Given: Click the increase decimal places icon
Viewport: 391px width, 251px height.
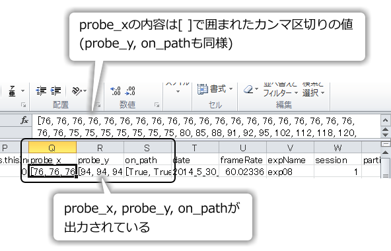Looking at the screenshot, I should click(x=116, y=91).
